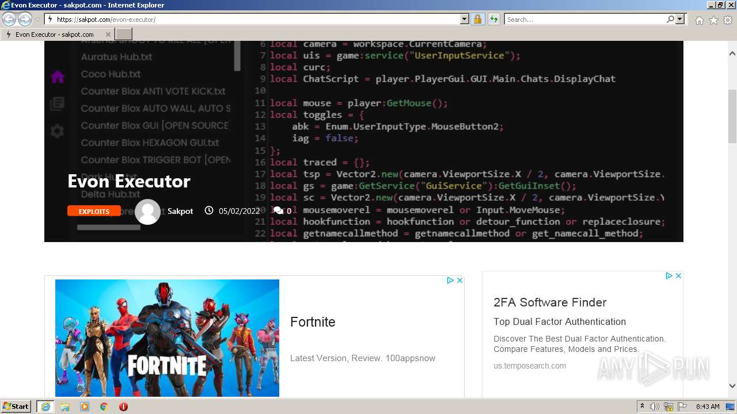Go back with the browser Back arrow
This screenshot has width=737, height=414.
point(9,20)
